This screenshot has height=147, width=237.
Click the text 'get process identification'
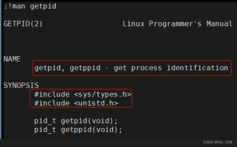tap(171, 68)
